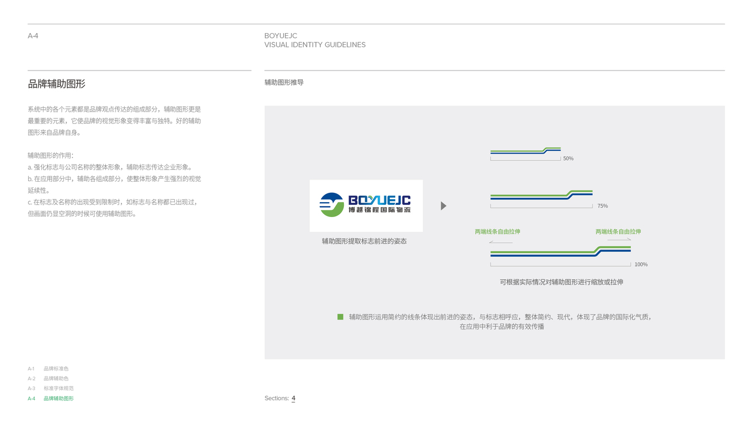Click caption '可根据实际情况对辅助图形进行缩放或拉伸'
Viewport: 753px width, 423px height.
(561, 282)
